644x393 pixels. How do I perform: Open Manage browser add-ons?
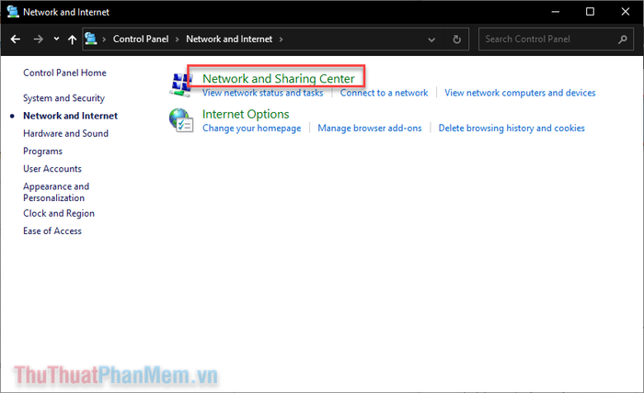[370, 129]
